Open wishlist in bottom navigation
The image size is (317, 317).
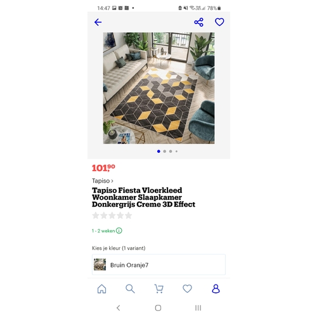[187, 288]
